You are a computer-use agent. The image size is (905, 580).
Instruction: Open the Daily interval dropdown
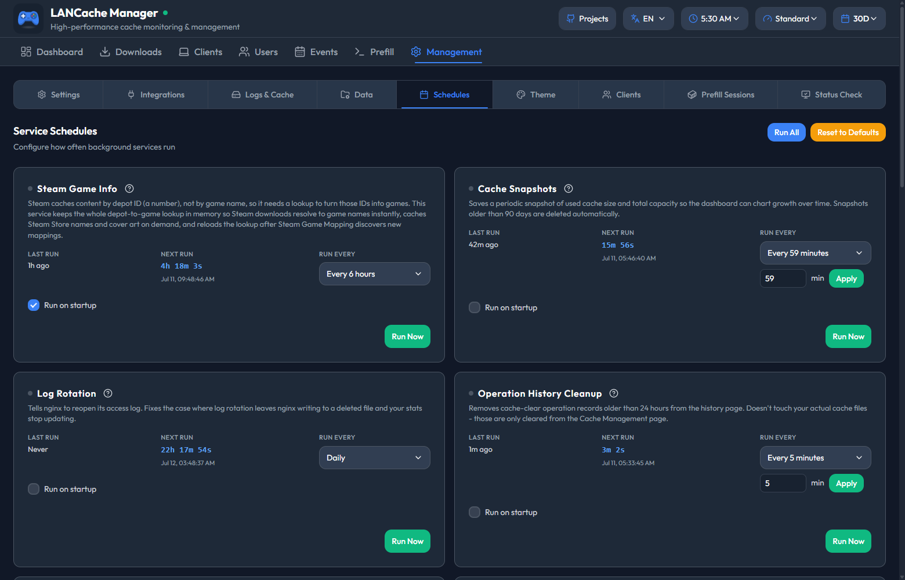pos(375,458)
